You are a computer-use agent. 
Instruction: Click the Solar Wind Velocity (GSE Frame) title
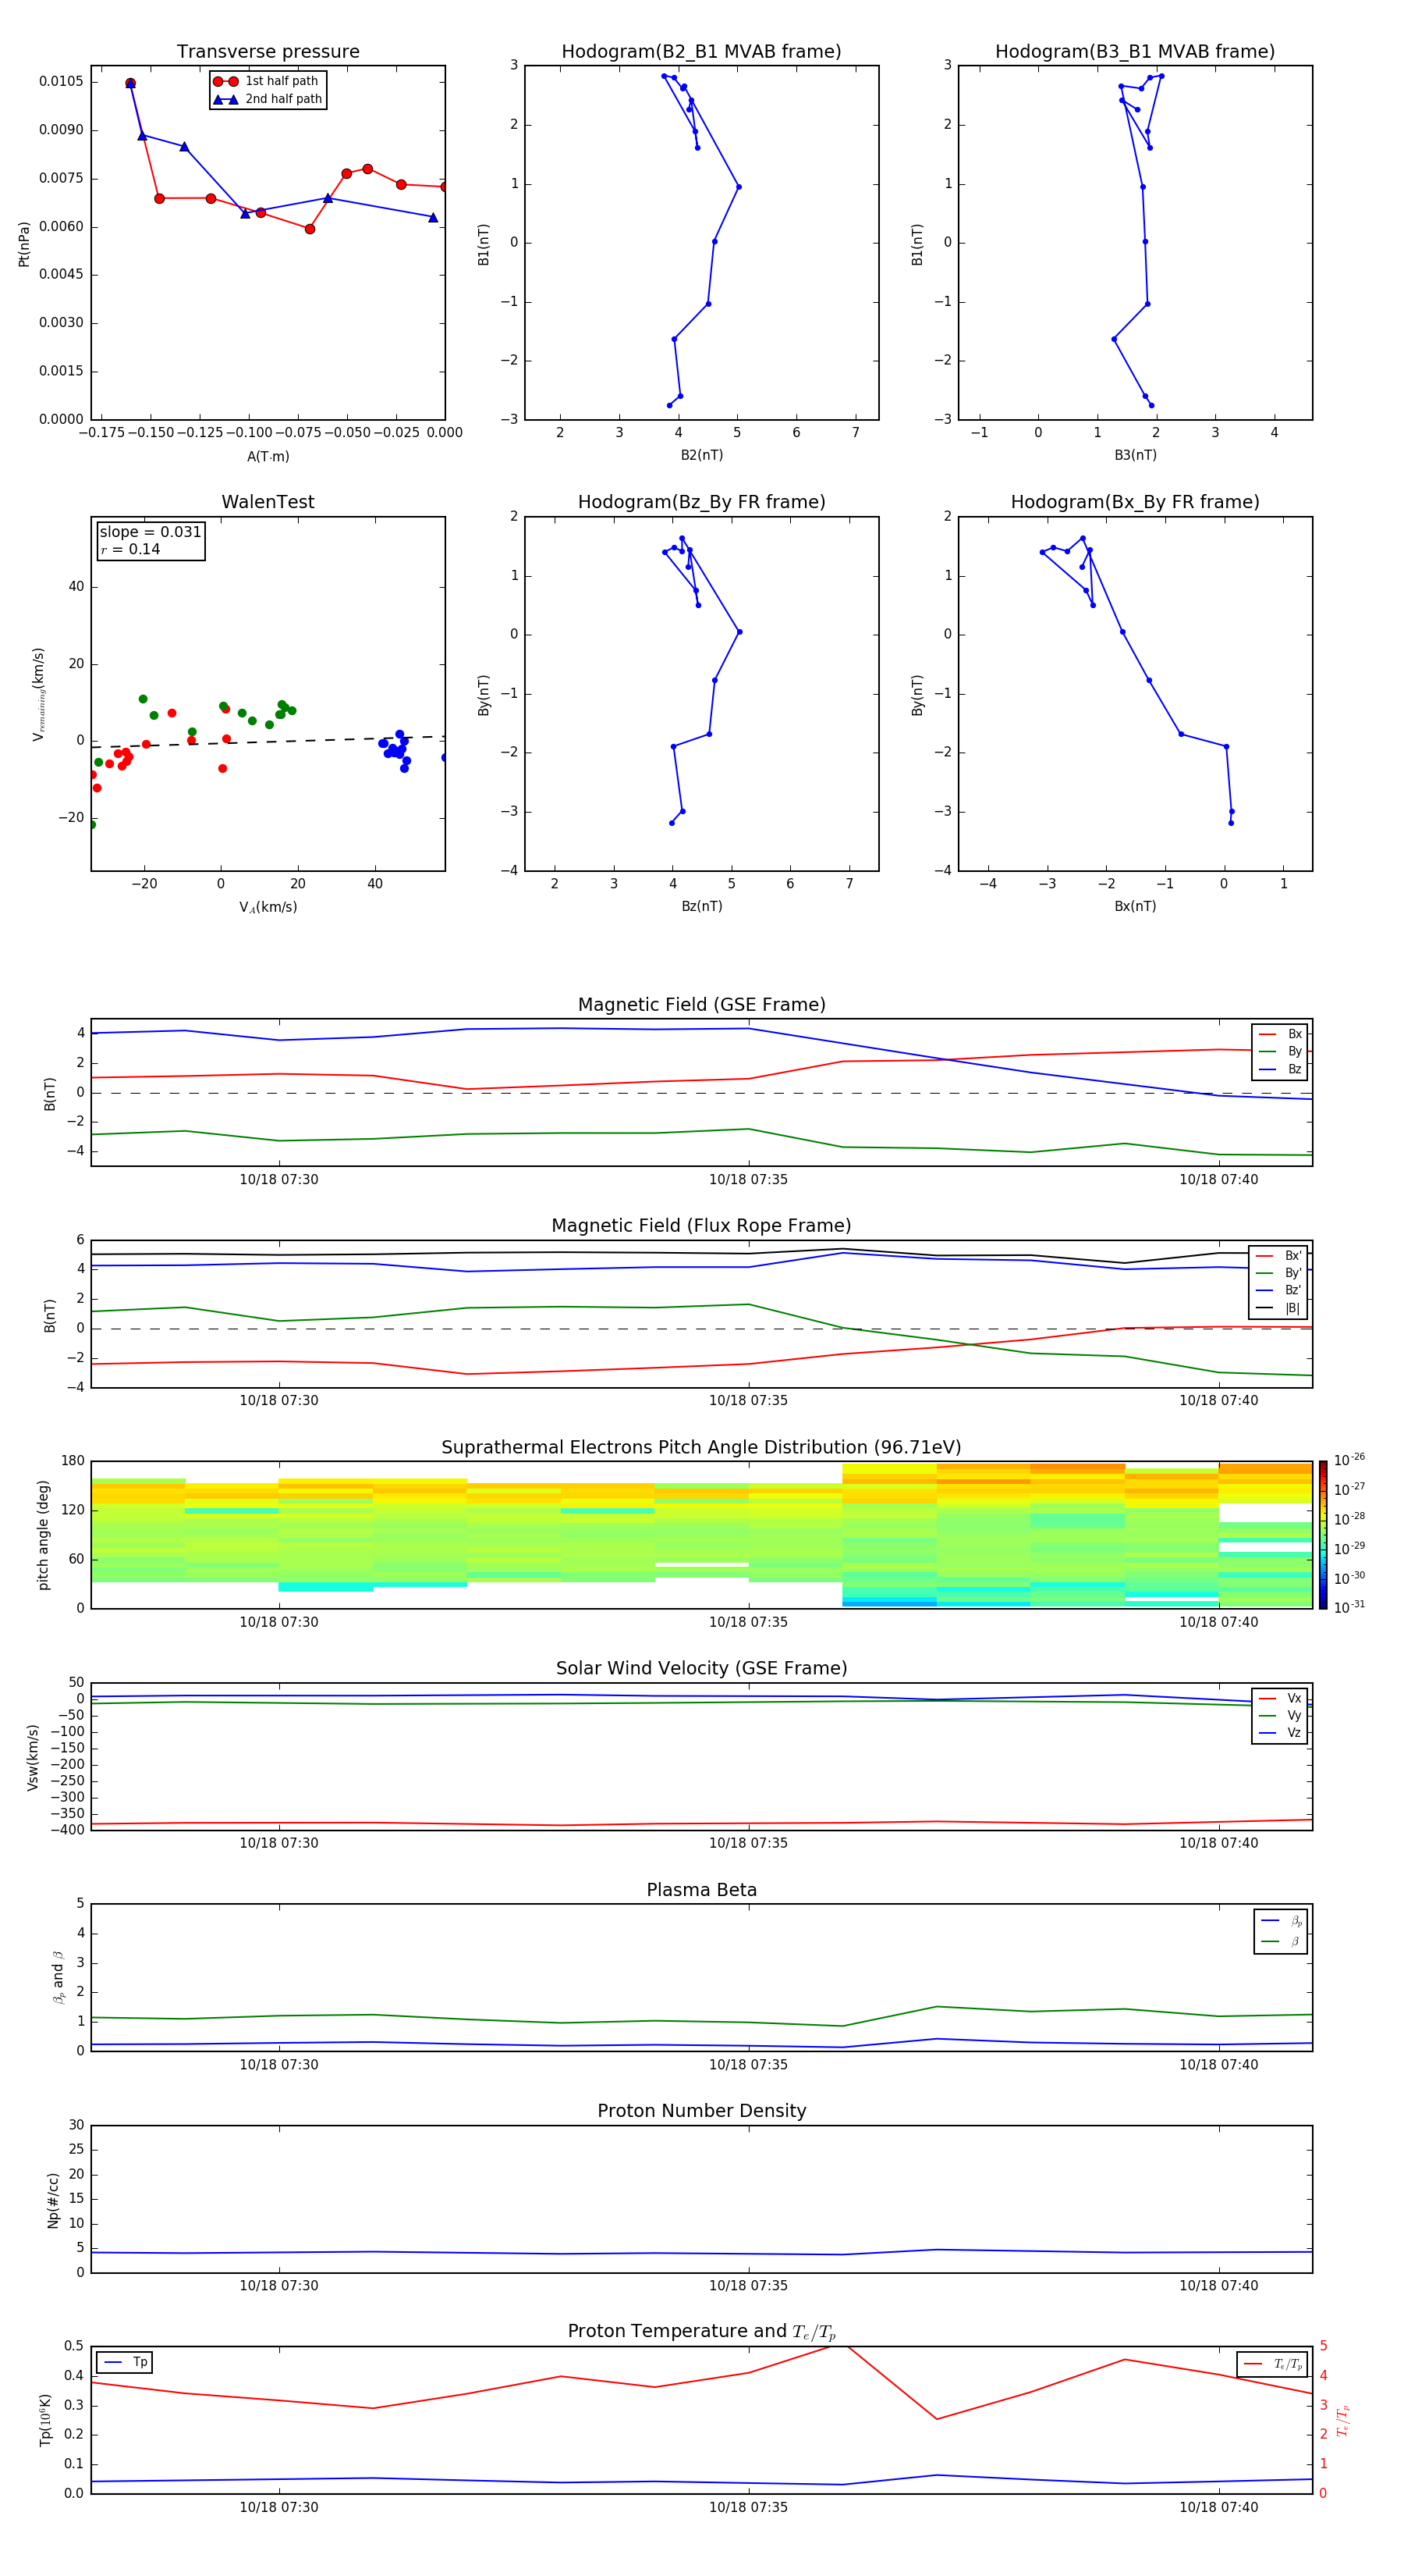point(701,1668)
